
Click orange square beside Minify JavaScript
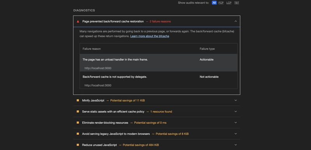point(78,101)
